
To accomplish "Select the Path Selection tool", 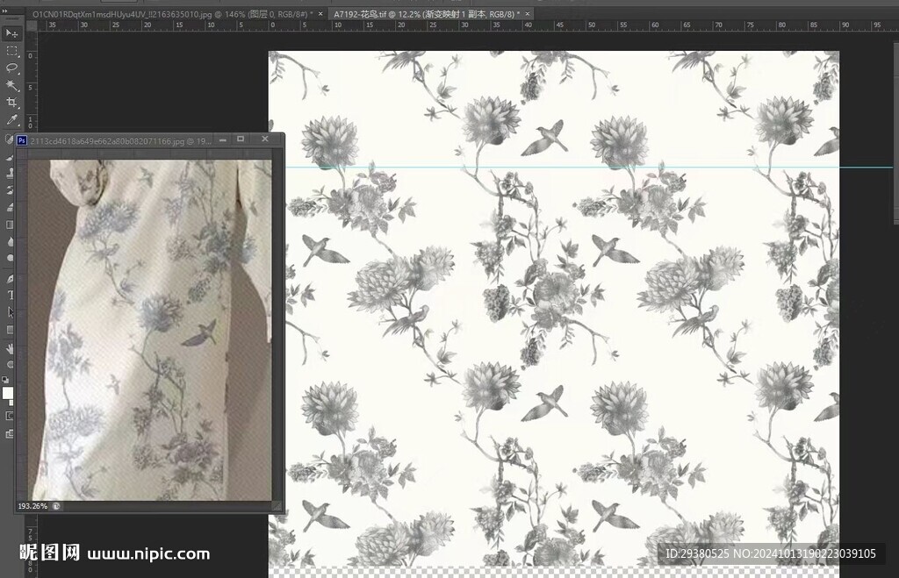I will (9, 312).
